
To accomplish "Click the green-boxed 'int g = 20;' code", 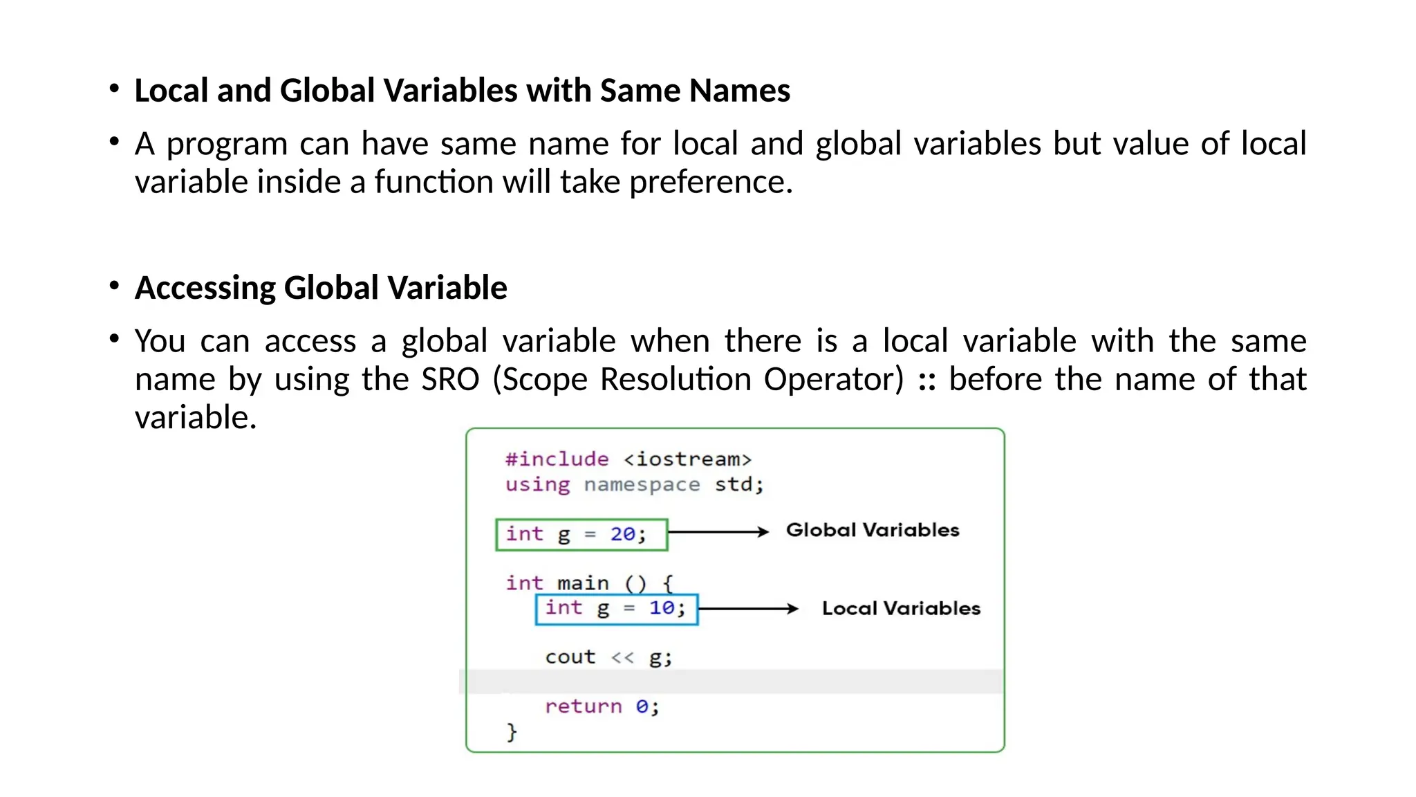I will click(x=581, y=534).
